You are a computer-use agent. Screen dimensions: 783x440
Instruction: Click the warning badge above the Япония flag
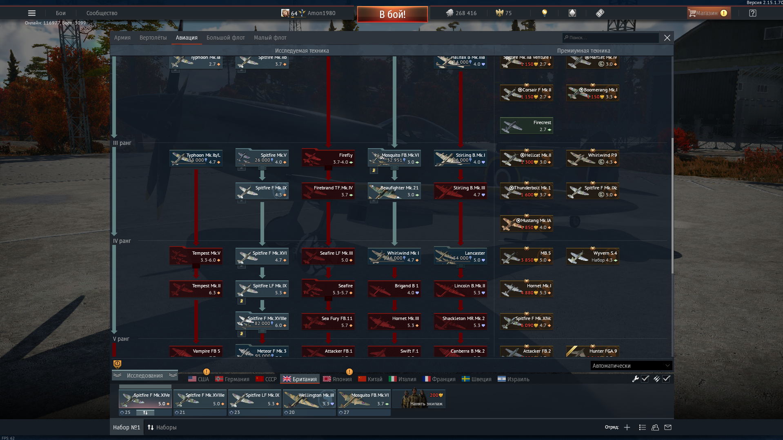(349, 372)
